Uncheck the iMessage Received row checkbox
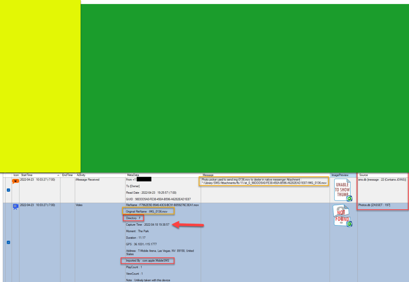Image resolution: width=409 pixels, height=282 pixels. [9, 190]
